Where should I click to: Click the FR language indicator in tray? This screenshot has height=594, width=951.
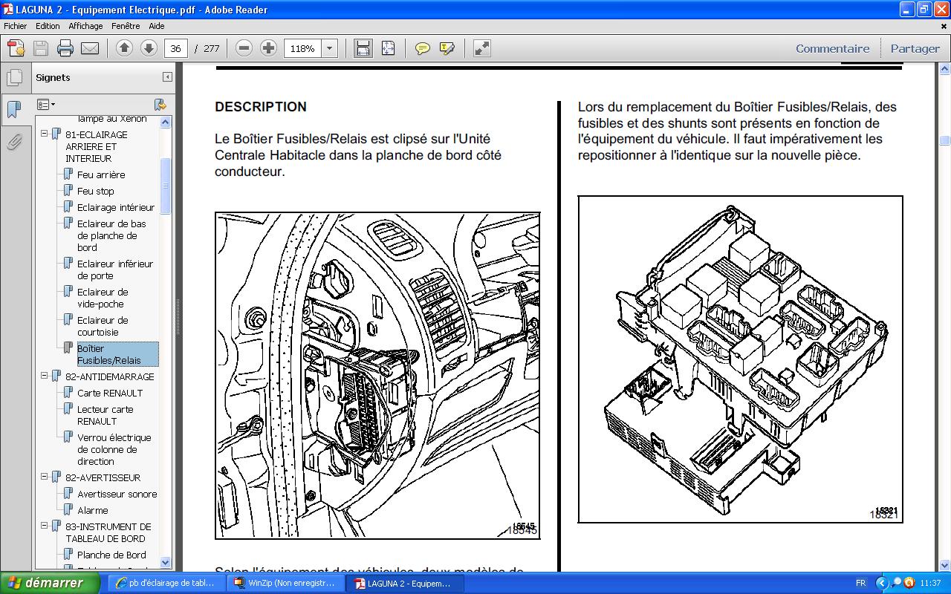point(860,583)
